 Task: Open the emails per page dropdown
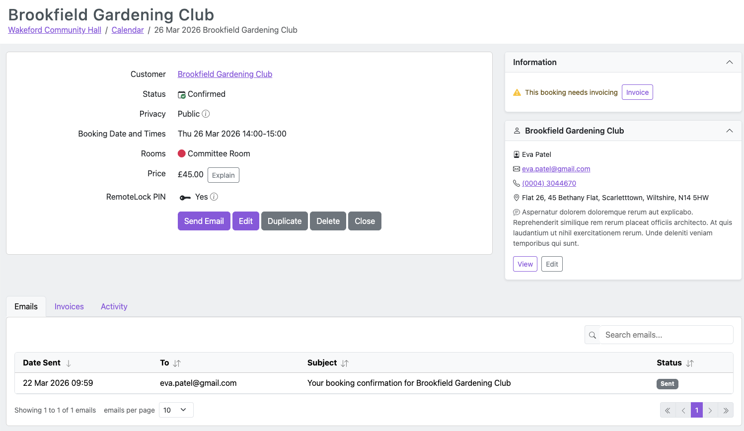click(x=176, y=410)
